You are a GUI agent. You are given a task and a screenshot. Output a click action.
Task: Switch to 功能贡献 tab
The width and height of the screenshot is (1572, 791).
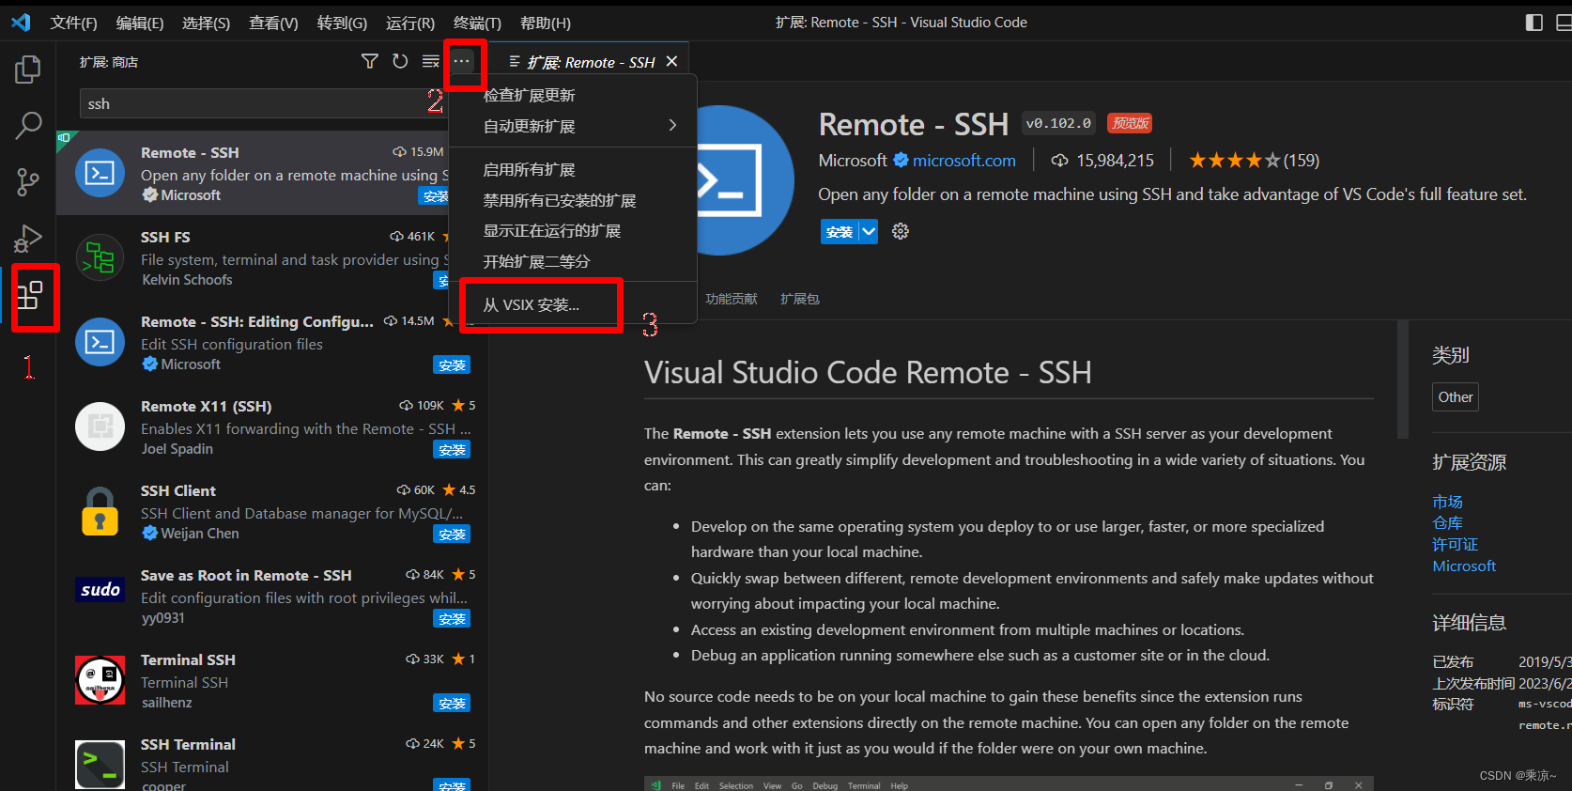coord(732,299)
